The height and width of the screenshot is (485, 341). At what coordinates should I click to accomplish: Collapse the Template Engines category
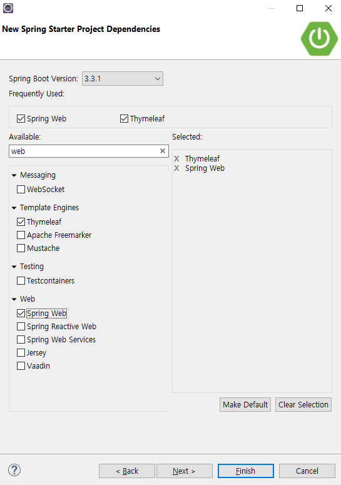(x=14, y=208)
